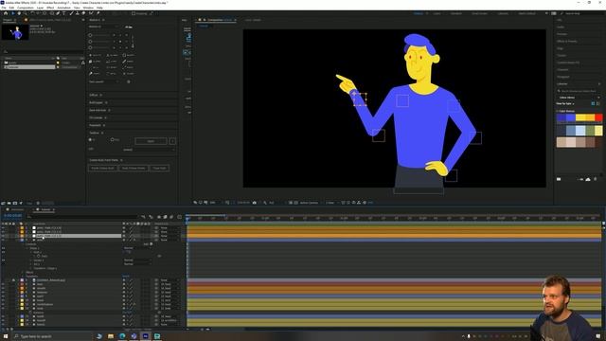Select the filled radio button in plugin panel
The height and width of the screenshot is (341, 606).
click(x=91, y=139)
